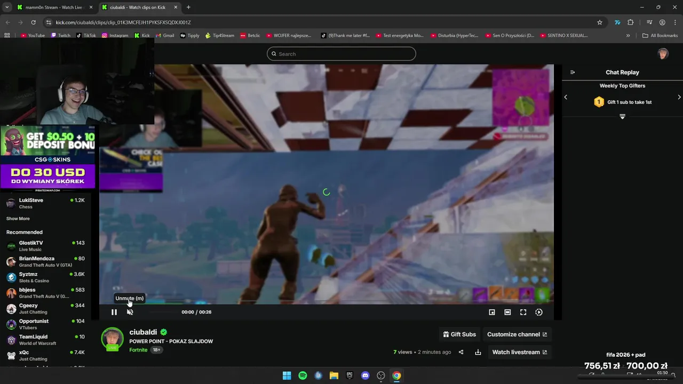Open a new browser tab
Screen dimensions: 683x384
188,7
